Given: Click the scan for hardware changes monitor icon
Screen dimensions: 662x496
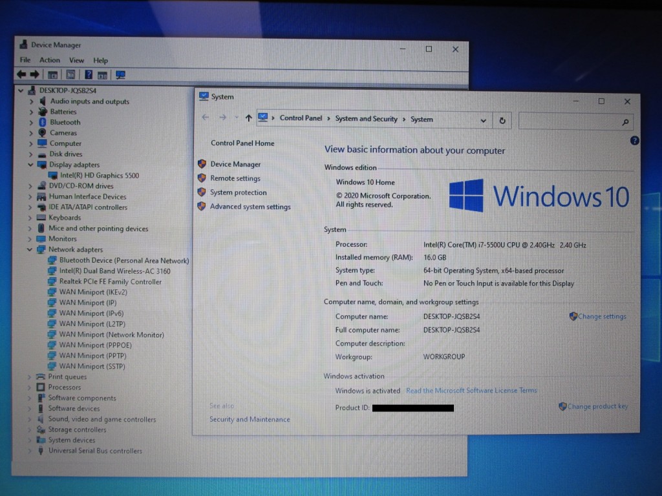Looking at the screenshot, I should click(x=120, y=75).
